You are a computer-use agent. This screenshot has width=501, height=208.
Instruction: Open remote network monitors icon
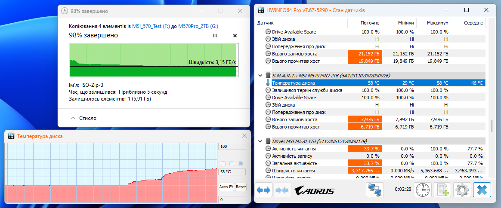(x=375, y=190)
